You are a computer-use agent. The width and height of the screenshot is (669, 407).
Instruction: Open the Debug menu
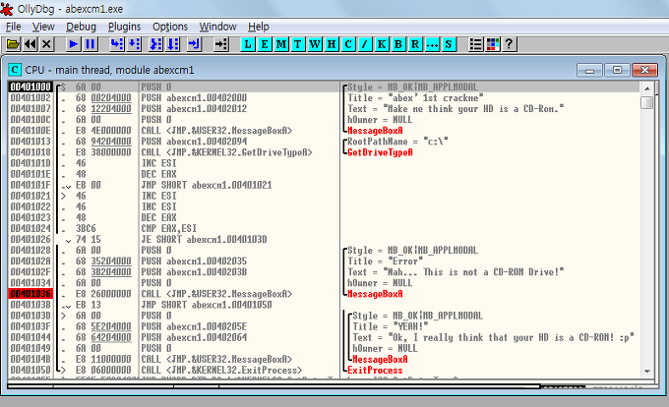tap(81, 27)
